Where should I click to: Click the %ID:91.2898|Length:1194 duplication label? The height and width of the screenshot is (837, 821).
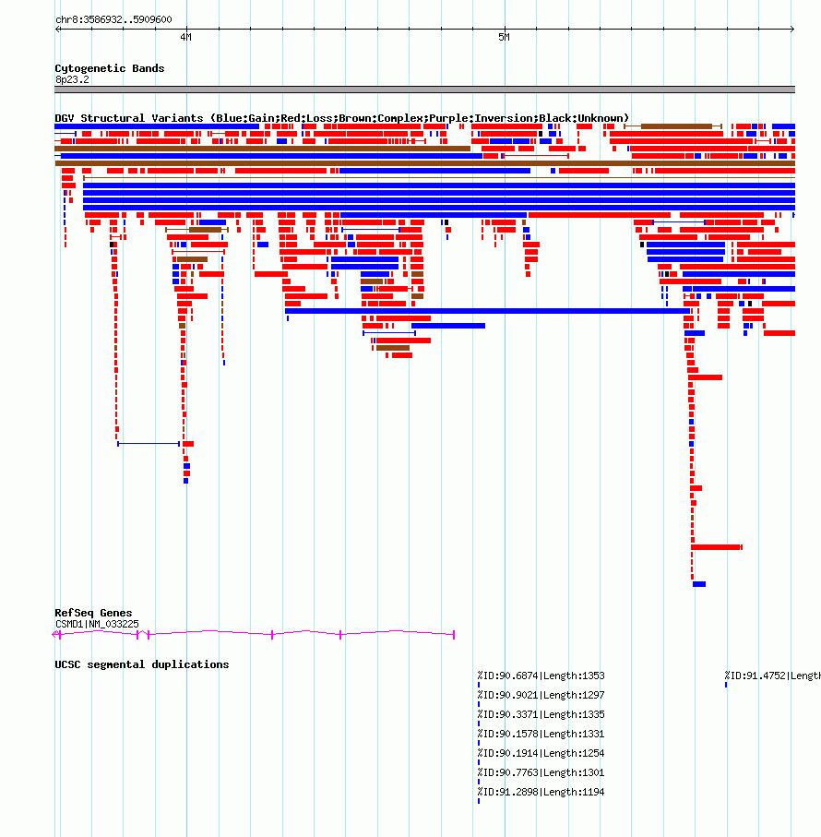coord(541,792)
